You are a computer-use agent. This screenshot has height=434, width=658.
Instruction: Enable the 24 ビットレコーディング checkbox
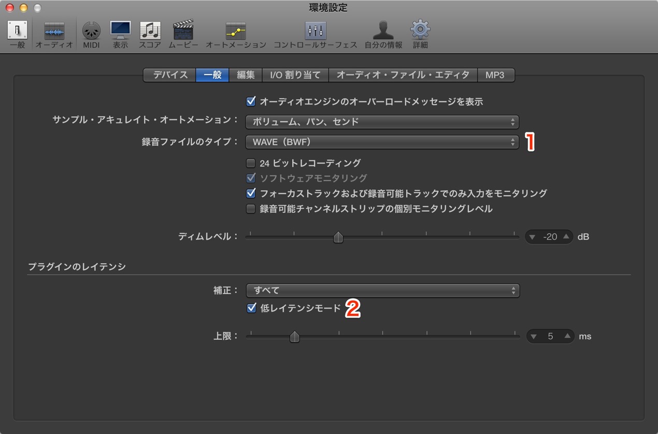pyautogui.click(x=251, y=163)
